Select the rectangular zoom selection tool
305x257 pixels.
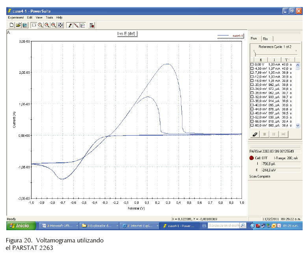tap(34, 25)
